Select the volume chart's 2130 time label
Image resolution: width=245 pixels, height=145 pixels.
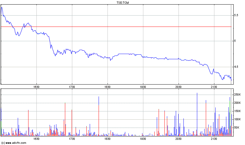pos(214,139)
